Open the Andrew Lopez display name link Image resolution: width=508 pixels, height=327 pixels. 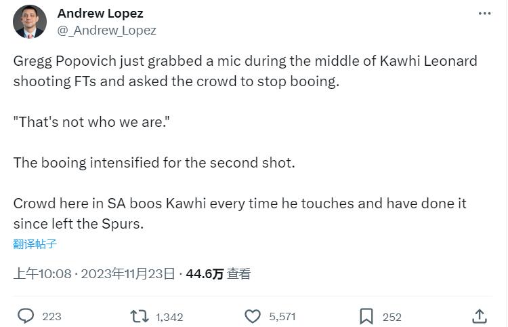[x=100, y=14]
